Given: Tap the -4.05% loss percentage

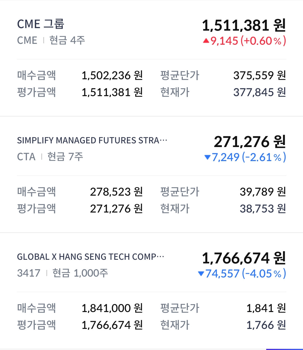Looking at the screenshot, I should click(264, 274).
